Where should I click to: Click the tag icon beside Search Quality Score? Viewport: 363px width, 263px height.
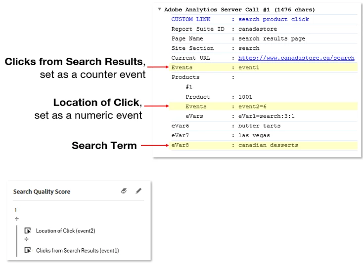click(x=124, y=191)
